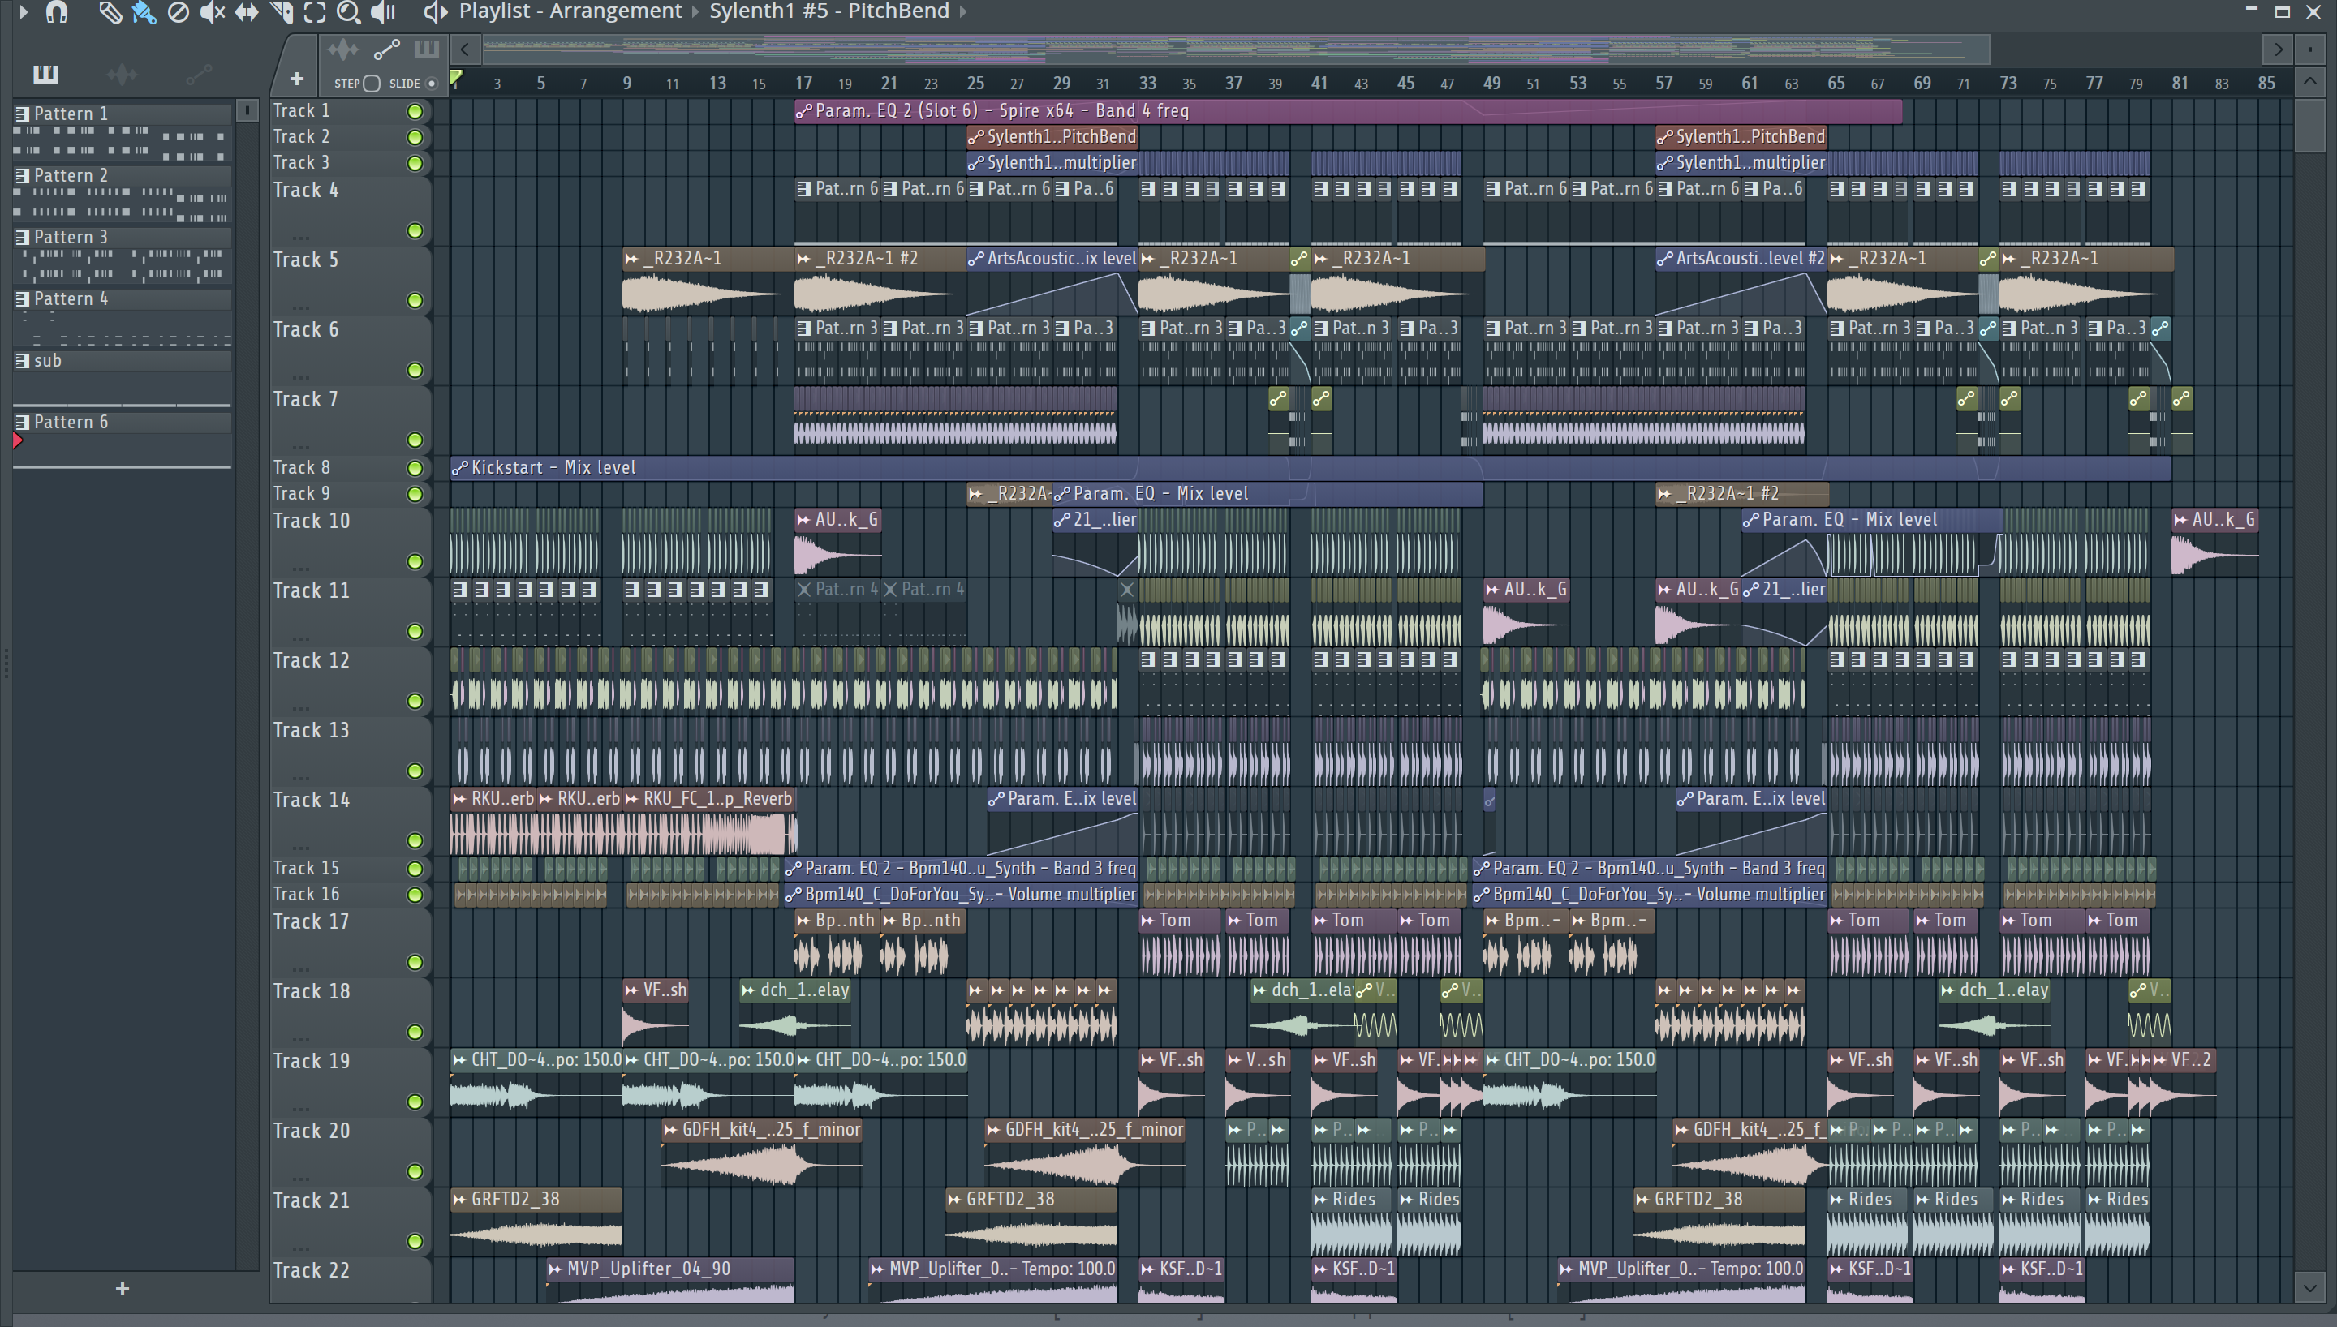Open Kickstart - Mix level clip menu icon
The height and width of the screenshot is (1327, 2337).
click(460, 469)
